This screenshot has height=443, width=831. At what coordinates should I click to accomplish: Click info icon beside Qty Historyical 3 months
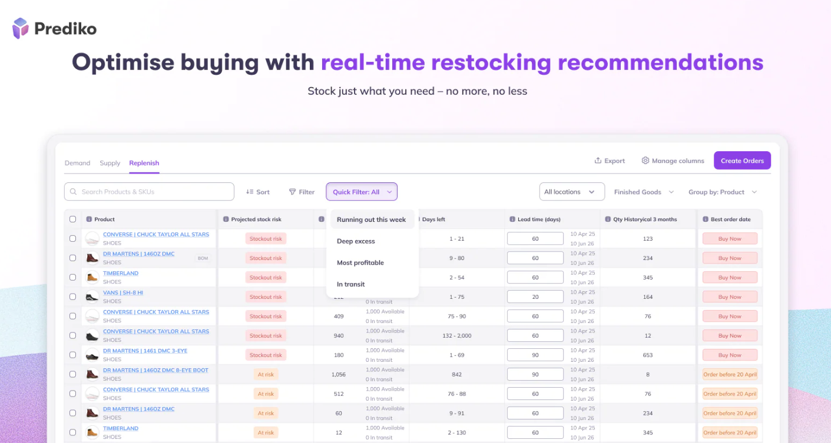click(x=608, y=219)
